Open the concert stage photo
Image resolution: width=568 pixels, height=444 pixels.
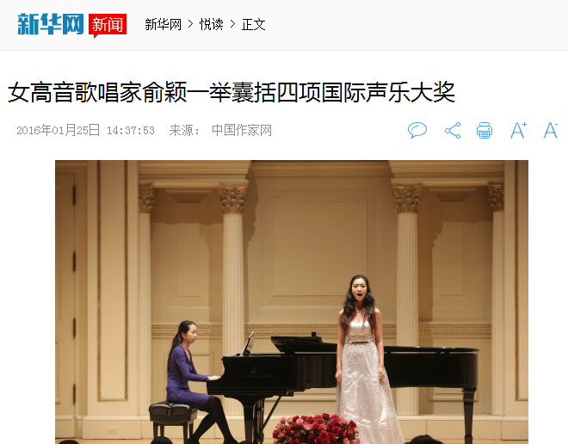292,302
